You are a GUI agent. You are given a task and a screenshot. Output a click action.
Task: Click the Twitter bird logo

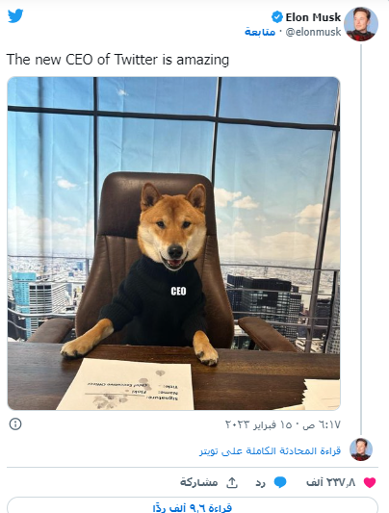tap(15, 16)
